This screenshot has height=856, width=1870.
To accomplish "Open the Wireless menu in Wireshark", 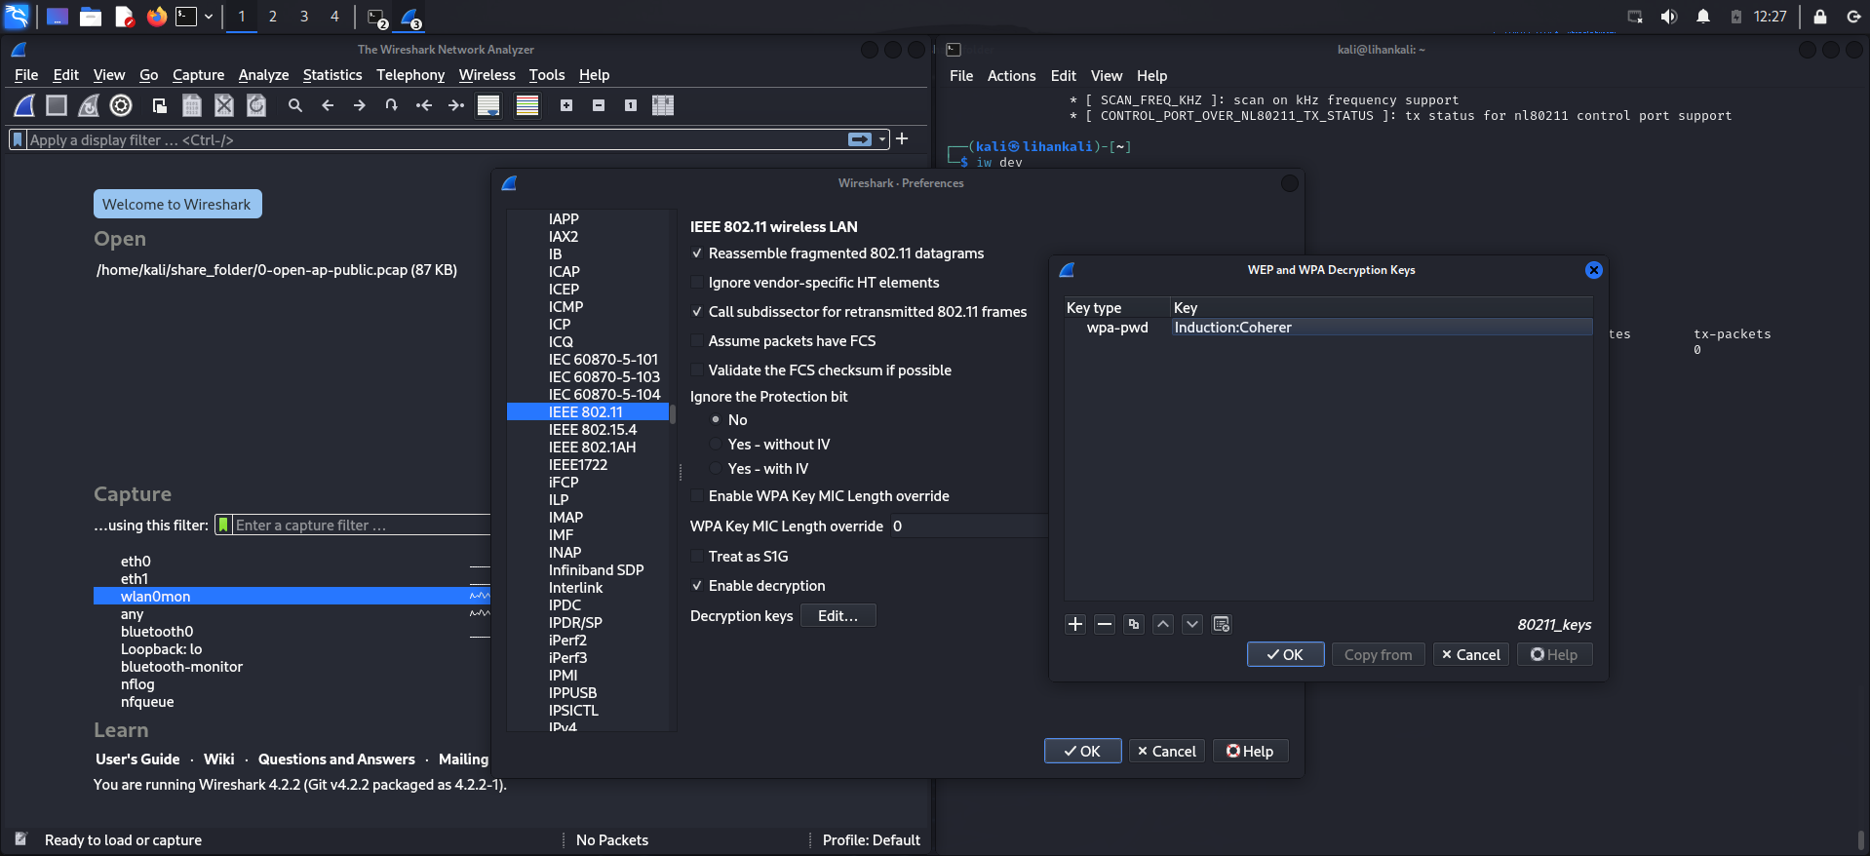I will [x=487, y=75].
